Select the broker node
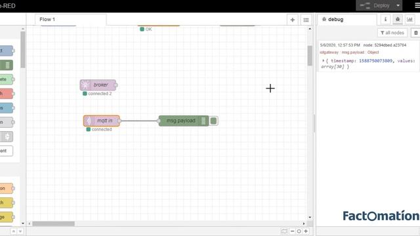The height and width of the screenshot is (236, 420). pyautogui.click(x=98, y=85)
